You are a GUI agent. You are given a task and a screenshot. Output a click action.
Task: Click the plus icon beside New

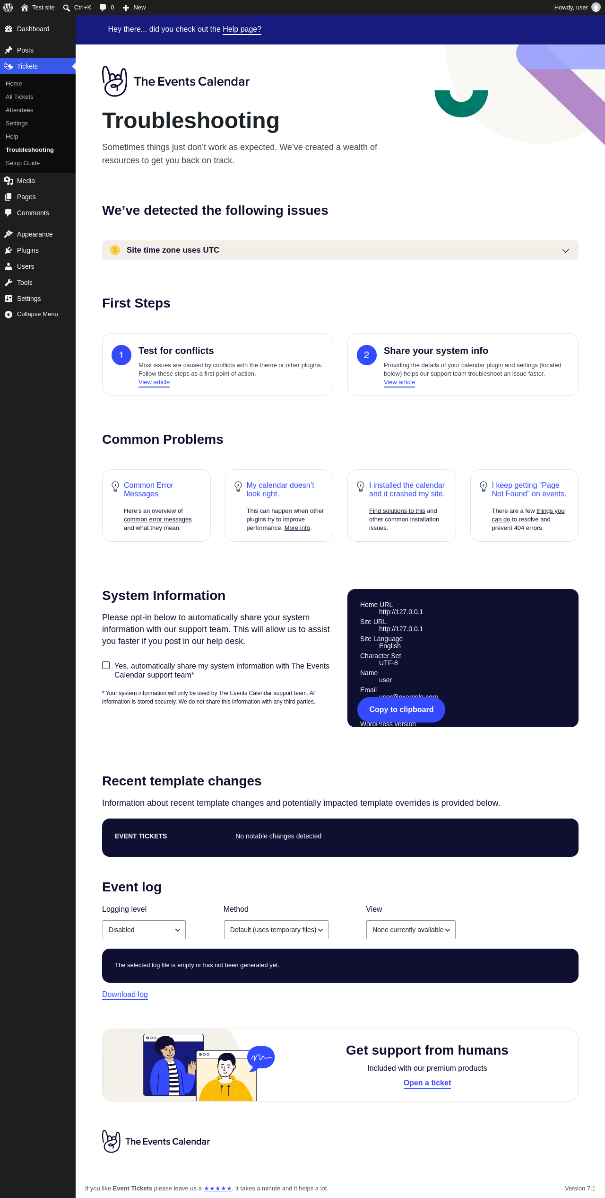pyautogui.click(x=126, y=8)
